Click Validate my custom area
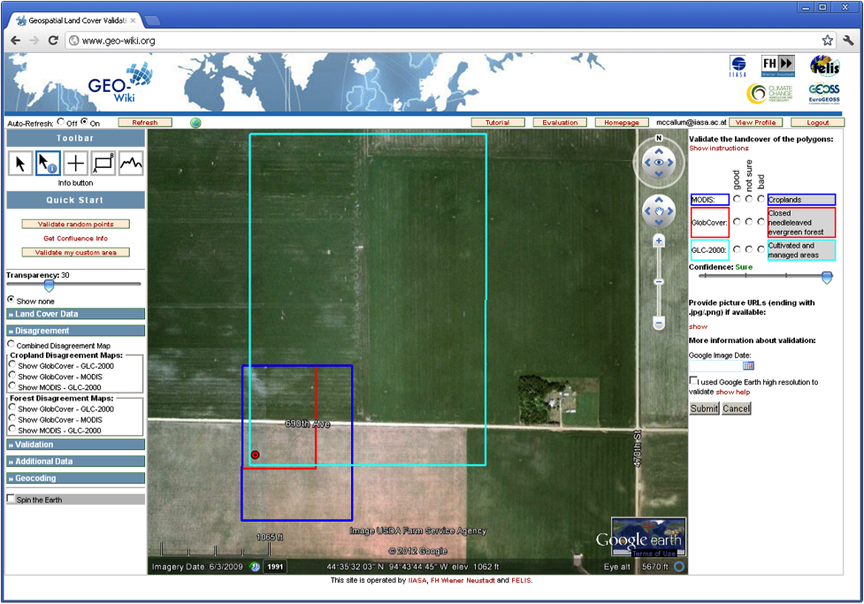This screenshot has height=604, width=864. point(75,252)
